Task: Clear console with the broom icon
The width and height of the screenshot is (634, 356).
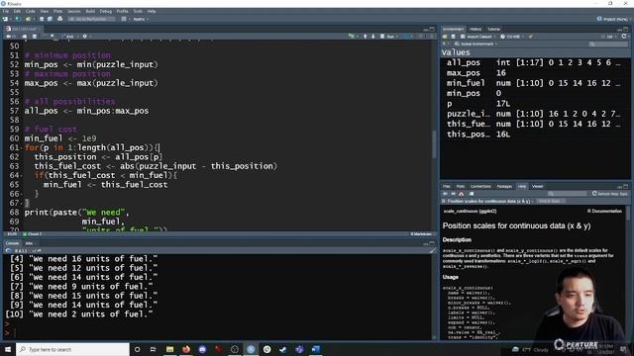Action: pyautogui.click(x=432, y=250)
